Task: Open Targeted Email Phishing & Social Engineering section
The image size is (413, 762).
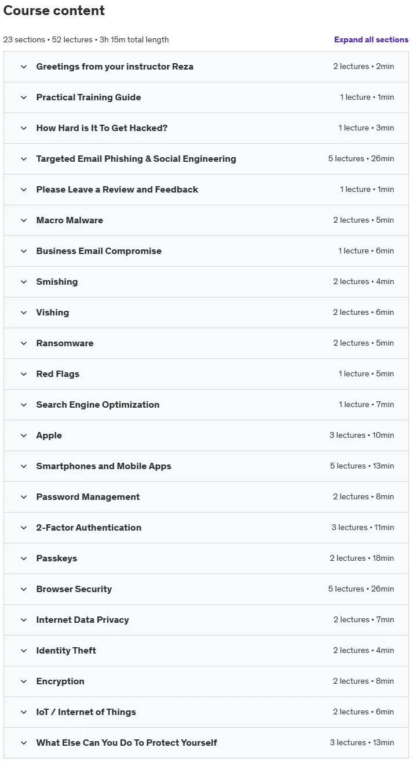Action: 206,159
